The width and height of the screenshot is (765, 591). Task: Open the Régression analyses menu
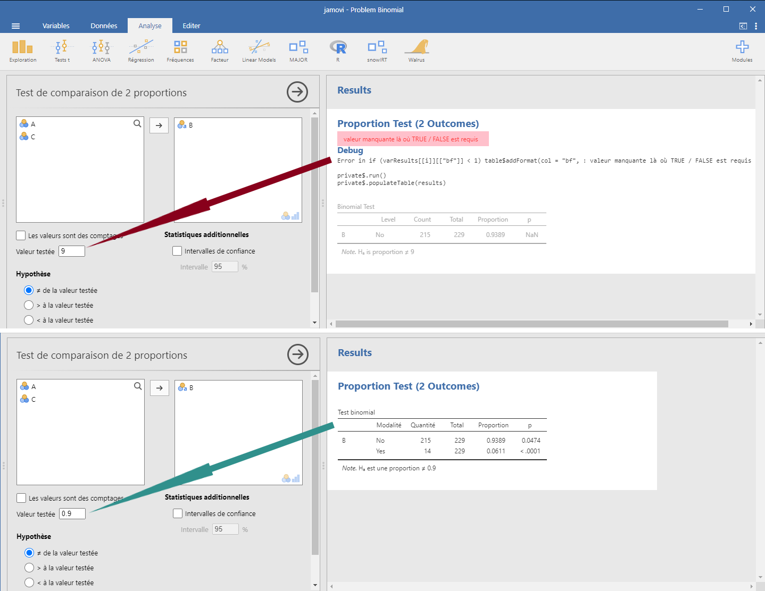(x=141, y=51)
